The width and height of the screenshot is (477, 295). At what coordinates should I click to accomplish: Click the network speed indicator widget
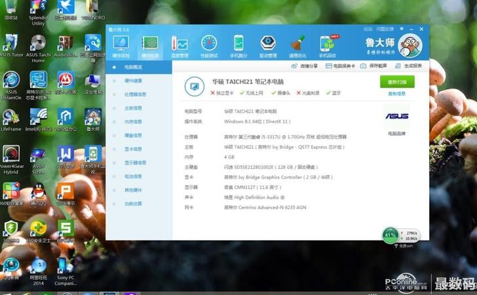[x=409, y=235]
